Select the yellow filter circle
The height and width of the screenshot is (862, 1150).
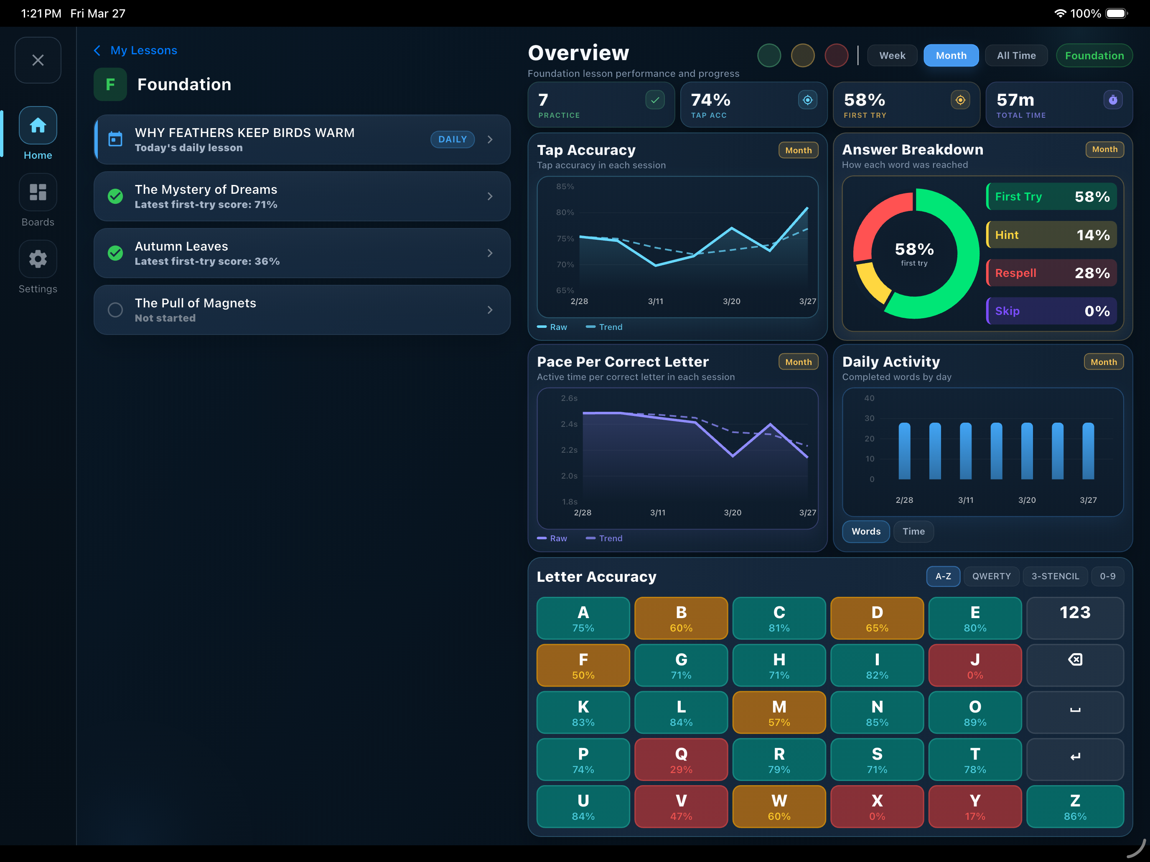(803, 56)
